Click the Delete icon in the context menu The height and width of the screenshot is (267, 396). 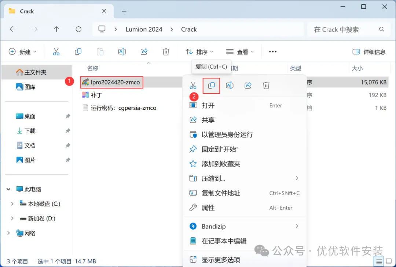266,85
